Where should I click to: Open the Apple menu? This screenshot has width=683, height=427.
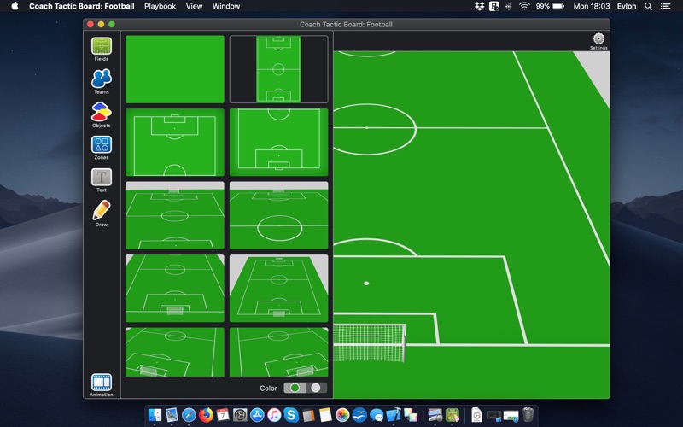(15, 6)
